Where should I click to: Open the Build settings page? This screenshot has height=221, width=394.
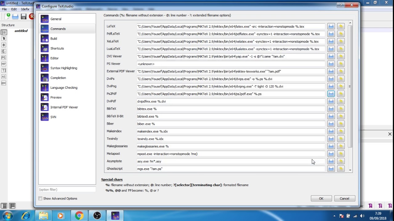pyautogui.click(x=54, y=39)
